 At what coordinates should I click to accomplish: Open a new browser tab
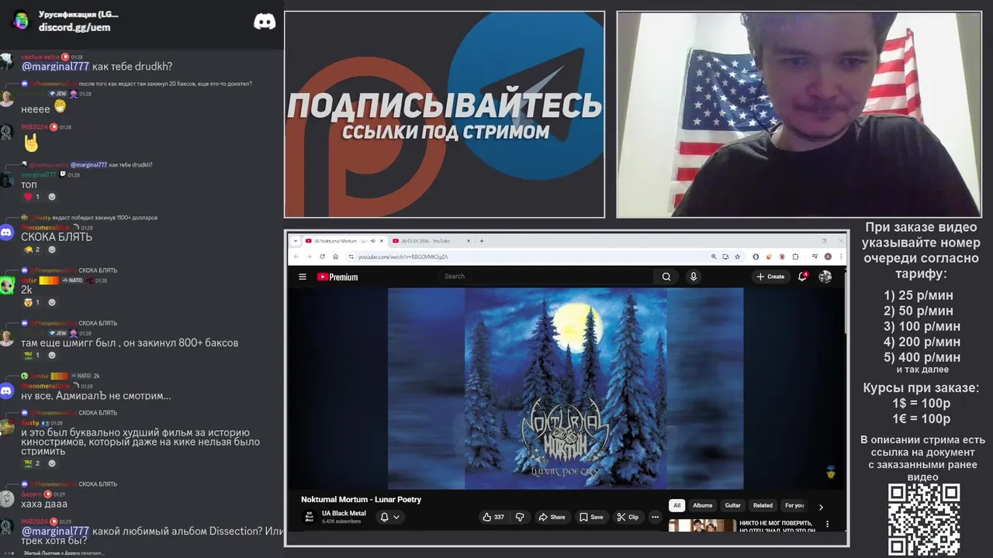pos(482,241)
